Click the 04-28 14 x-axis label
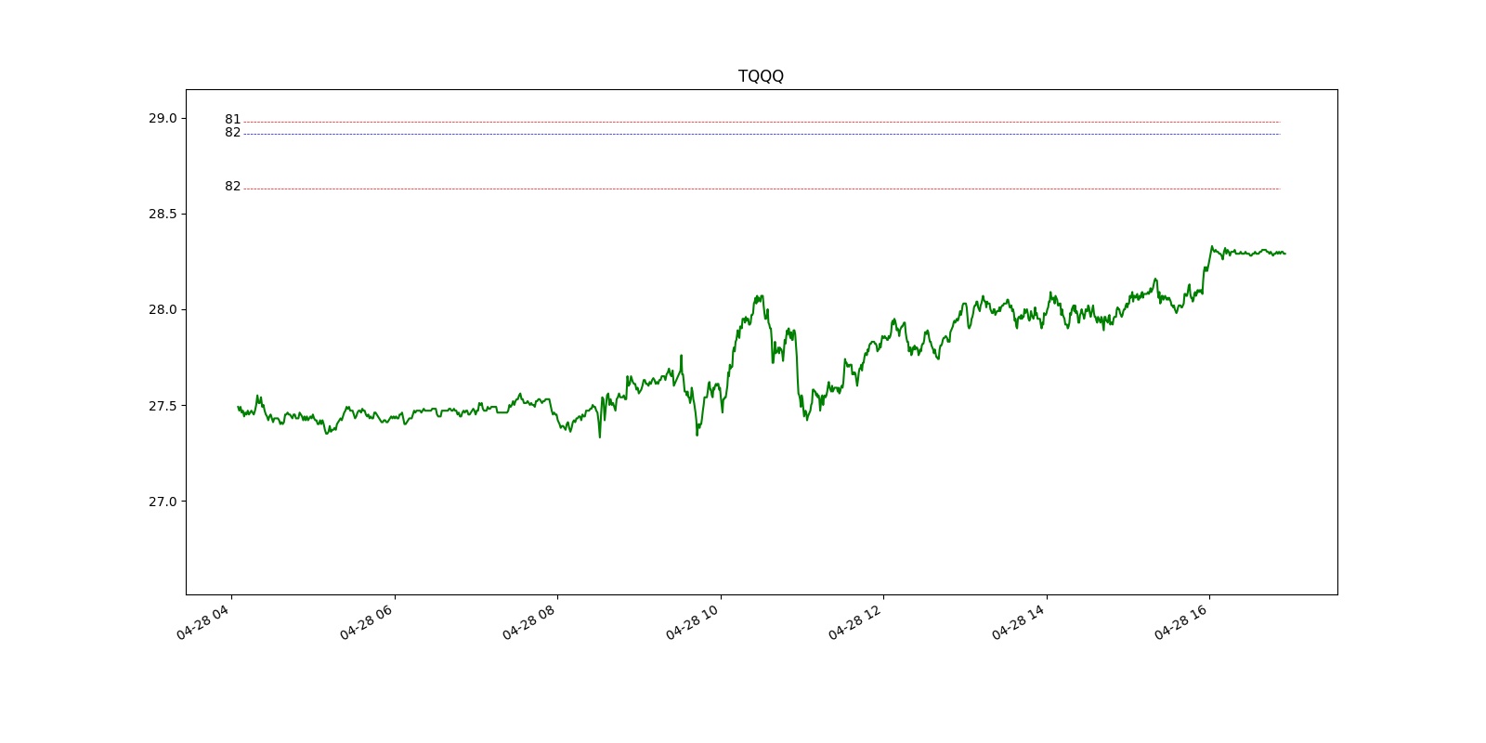This screenshot has width=1486, height=743. pos(1019,621)
